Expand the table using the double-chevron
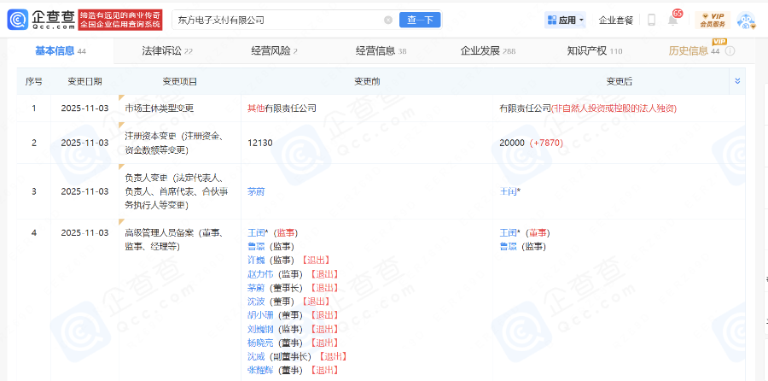This screenshot has height=381, width=768. [x=737, y=81]
